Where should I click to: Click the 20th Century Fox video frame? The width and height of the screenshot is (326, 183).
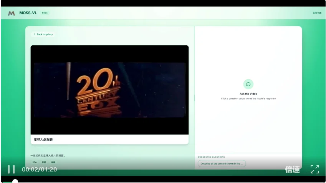click(109, 90)
